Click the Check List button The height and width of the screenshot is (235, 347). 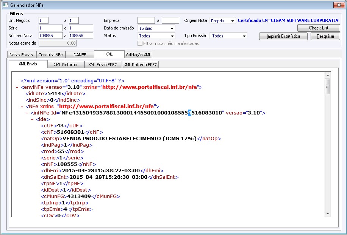coord(319,28)
